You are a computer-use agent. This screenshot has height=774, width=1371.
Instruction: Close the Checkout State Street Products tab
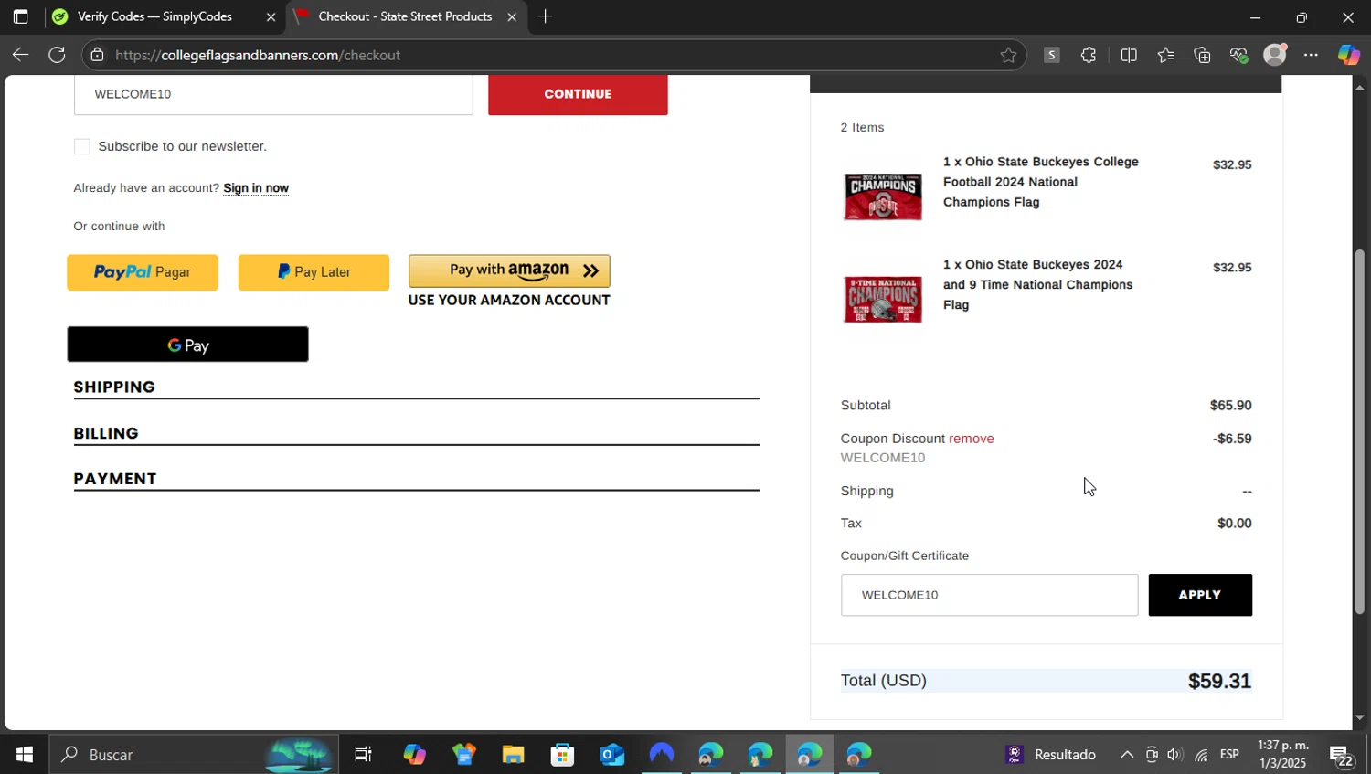click(x=512, y=16)
